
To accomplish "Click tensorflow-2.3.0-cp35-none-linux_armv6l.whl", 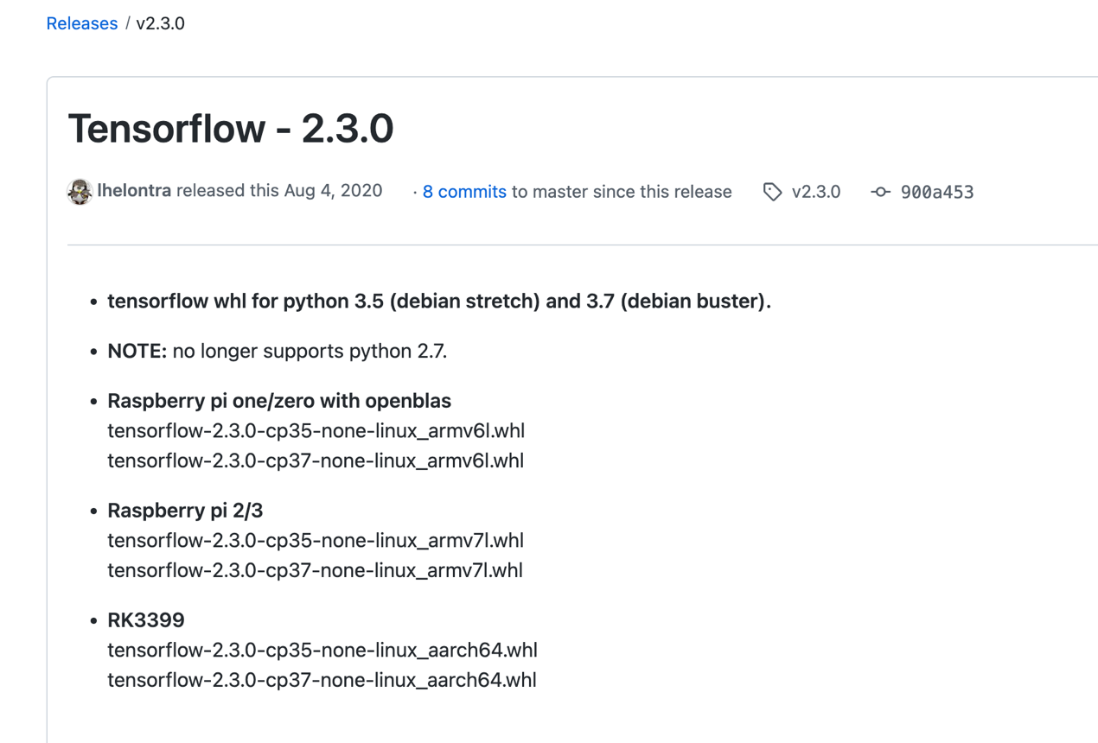I will point(316,430).
